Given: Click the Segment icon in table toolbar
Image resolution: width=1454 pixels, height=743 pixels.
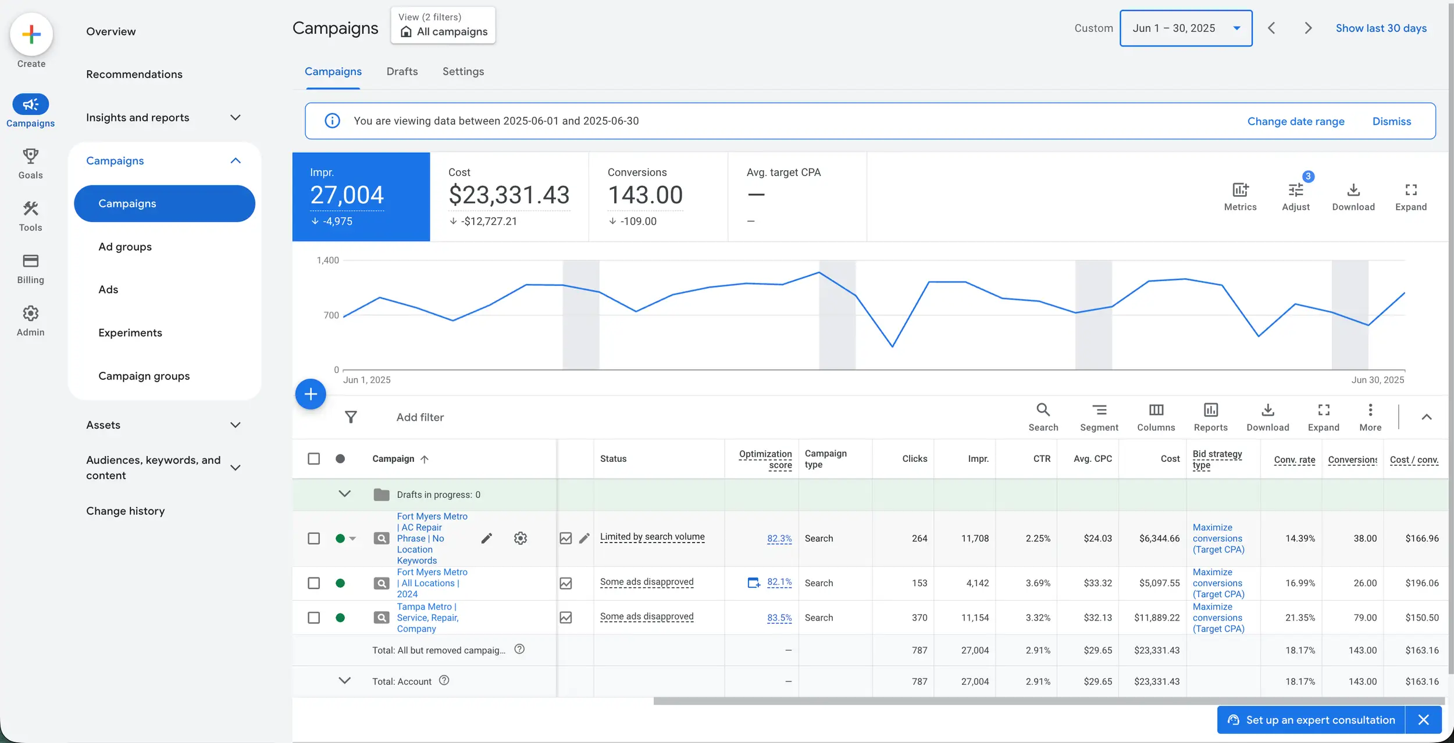Looking at the screenshot, I should (x=1099, y=410).
